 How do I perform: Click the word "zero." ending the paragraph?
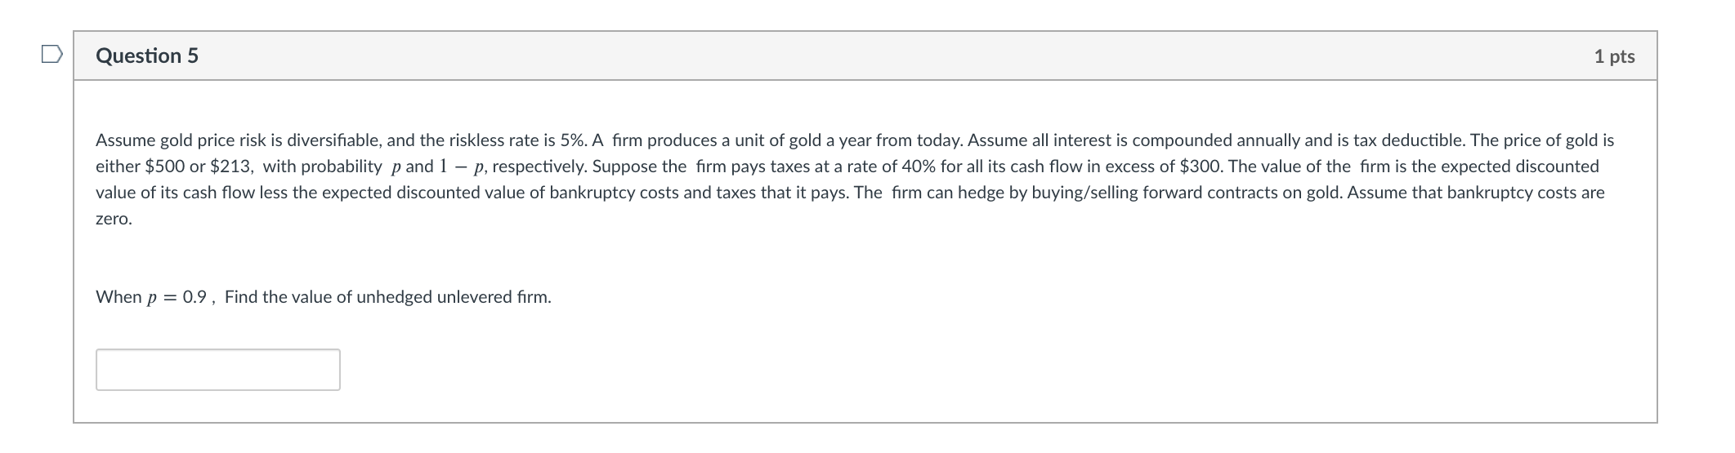click(x=114, y=219)
